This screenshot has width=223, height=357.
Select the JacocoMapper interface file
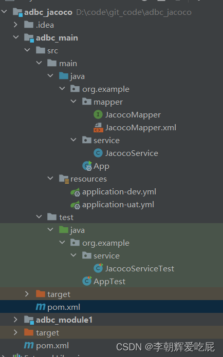click(x=133, y=115)
